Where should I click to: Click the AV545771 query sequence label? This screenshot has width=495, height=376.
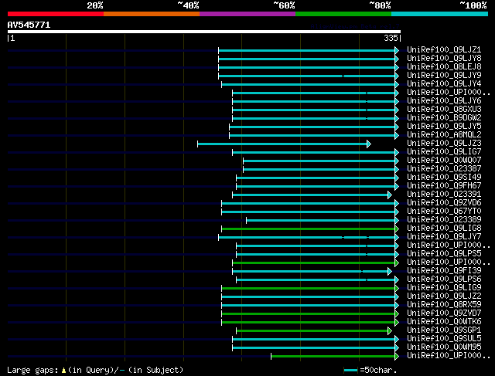[x=29, y=25]
